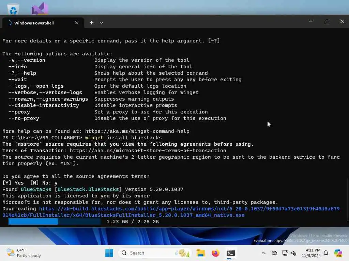The width and height of the screenshot is (349, 261).
Task: Open the Recycle Bin desktop icon
Action: click(13, 9)
